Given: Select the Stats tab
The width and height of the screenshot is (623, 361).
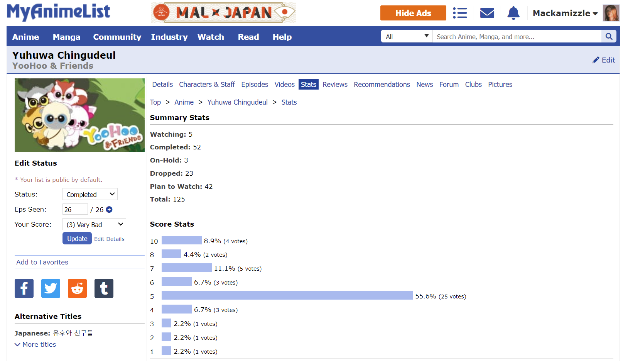Looking at the screenshot, I should (309, 85).
